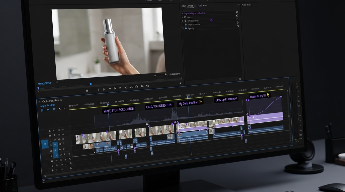Image resolution: width=345 pixels, height=192 pixels.
Task: Select the "Glow Up In Seconds!" caption clip
Action: click(x=226, y=99)
